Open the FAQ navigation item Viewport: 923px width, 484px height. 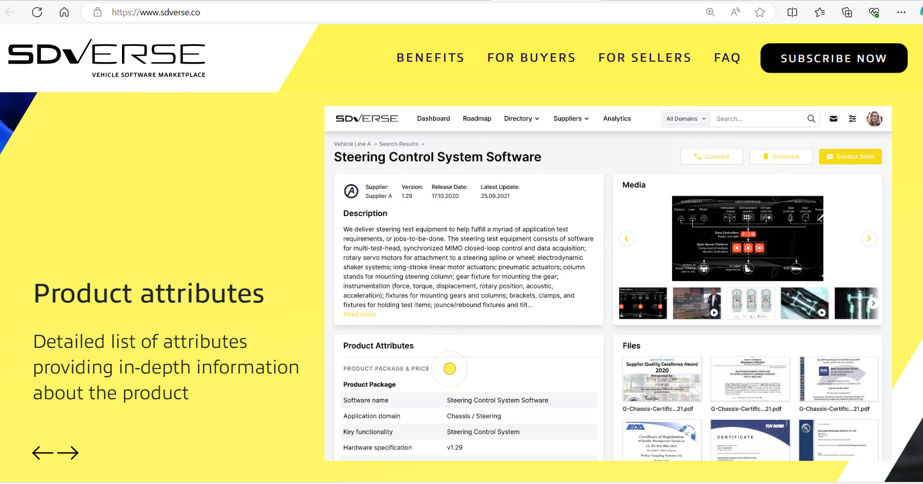pyautogui.click(x=727, y=58)
